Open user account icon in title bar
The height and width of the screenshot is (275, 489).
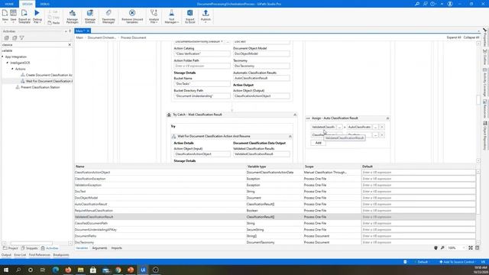450,4
